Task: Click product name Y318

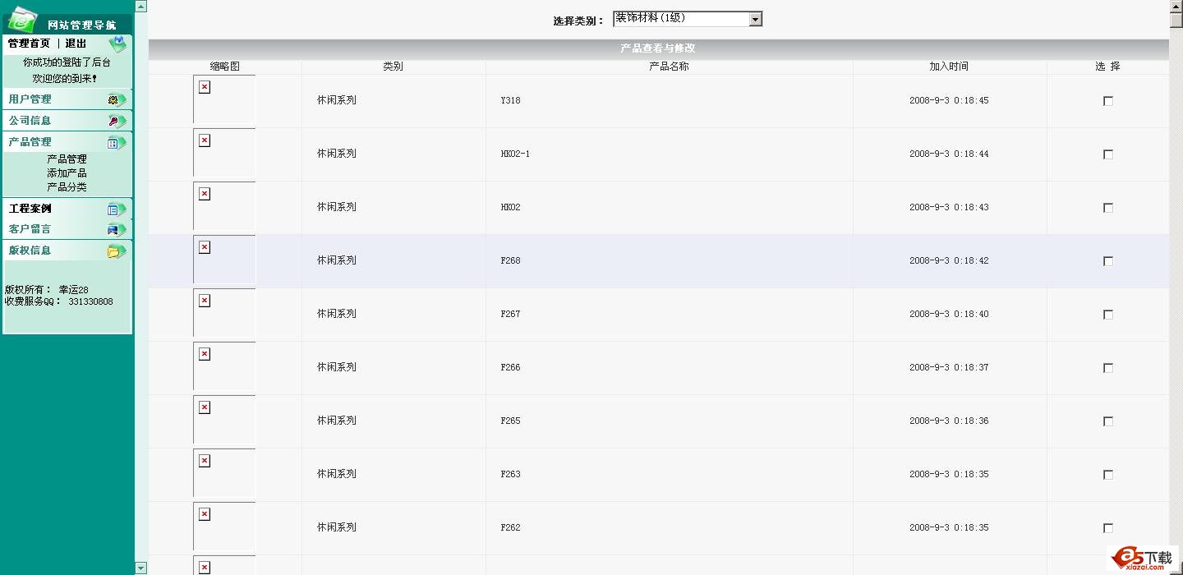Action: (x=510, y=101)
